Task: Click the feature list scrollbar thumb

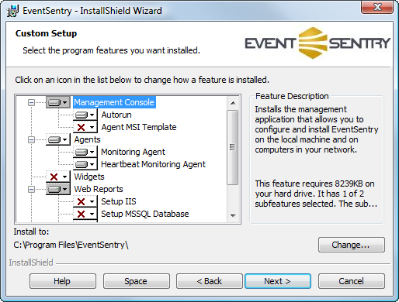Action: pos(233,147)
